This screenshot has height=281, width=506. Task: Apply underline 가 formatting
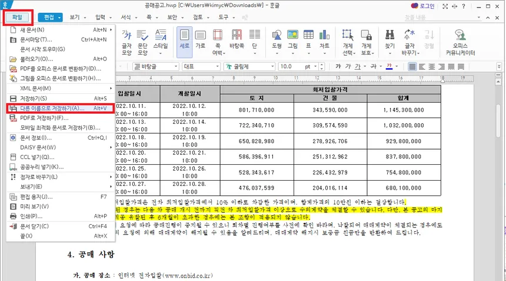click(358, 66)
